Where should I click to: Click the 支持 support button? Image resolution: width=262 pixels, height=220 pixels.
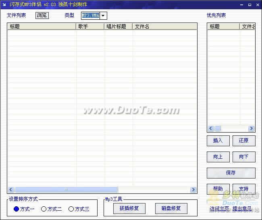point(244,189)
